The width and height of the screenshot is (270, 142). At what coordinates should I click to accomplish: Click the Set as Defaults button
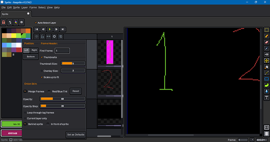click(76, 135)
